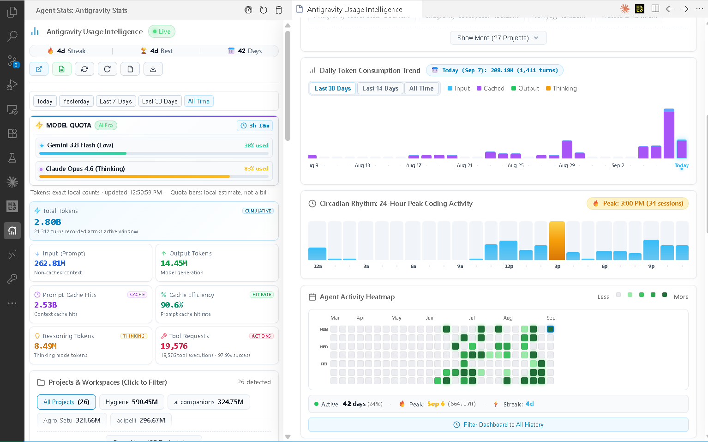The height and width of the screenshot is (442, 708).
Task: Switch trend chart to Last 30 Days
Action: [x=333, y=88]
